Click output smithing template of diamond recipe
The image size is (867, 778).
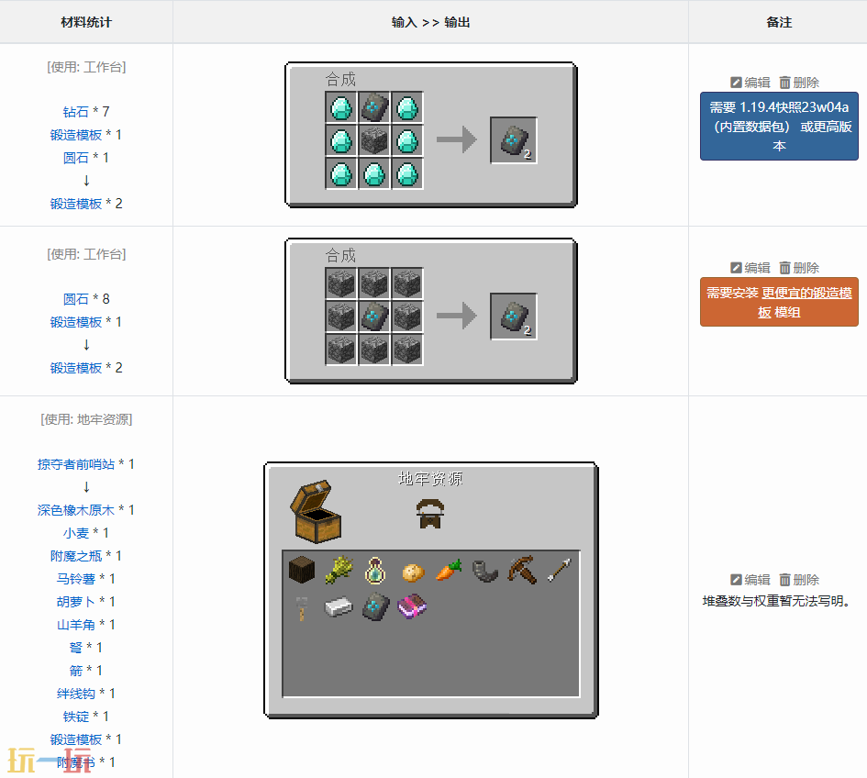[513, 140]
